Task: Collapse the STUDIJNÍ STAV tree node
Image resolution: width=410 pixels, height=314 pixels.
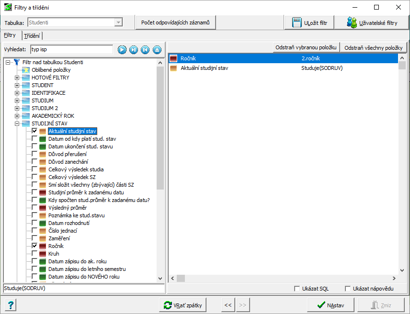Action: coord(17,123)
